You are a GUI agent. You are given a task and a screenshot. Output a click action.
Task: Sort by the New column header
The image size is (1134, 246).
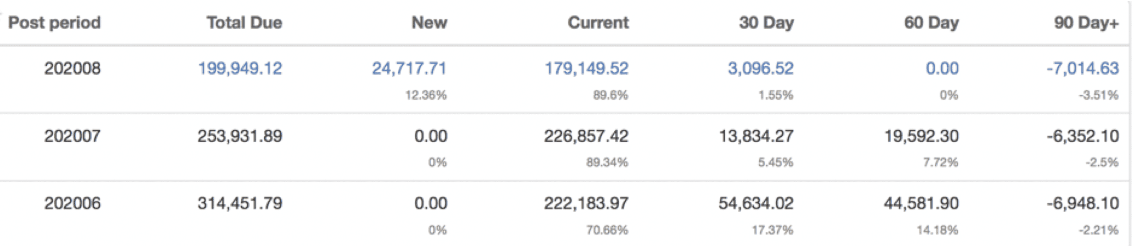click(429, 23)
